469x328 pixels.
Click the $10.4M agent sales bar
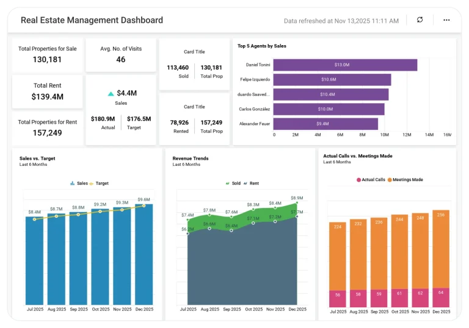[x=331, y=94]
